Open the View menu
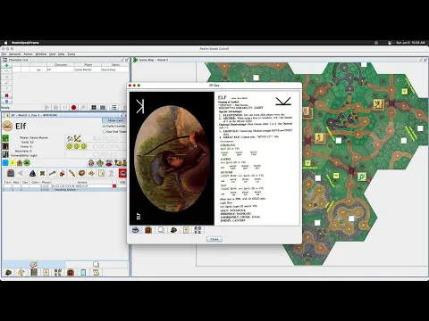Viewport: 429px width, 321px height. [x=52, y=54]
